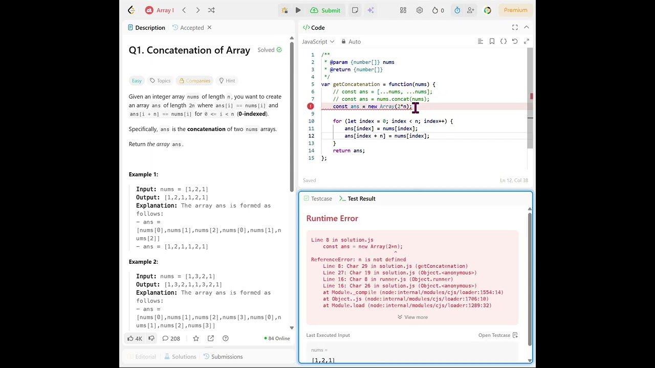This screenshot has height=368, width=655.
Task: Open the curly-braces snippet icon
Action: pyautogui.click(x=504, y=41)
